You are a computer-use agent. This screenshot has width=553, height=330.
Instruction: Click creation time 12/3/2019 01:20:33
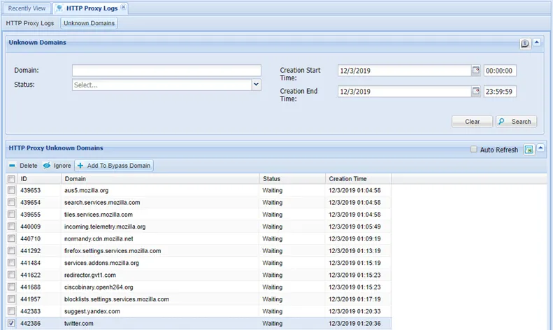click(x=354, y=311)
